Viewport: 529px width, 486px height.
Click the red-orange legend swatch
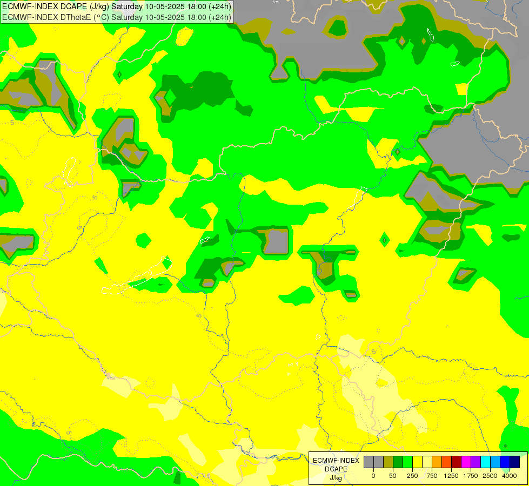(446, 462)
